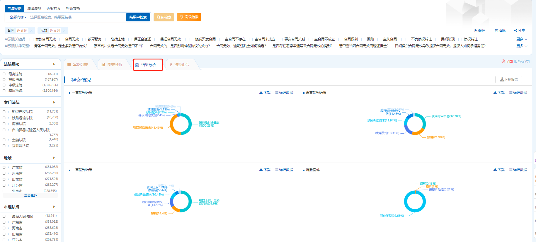Download the 调撤案件 chart
This screenshot has width=536, height=242.
(x=499, y=170)
